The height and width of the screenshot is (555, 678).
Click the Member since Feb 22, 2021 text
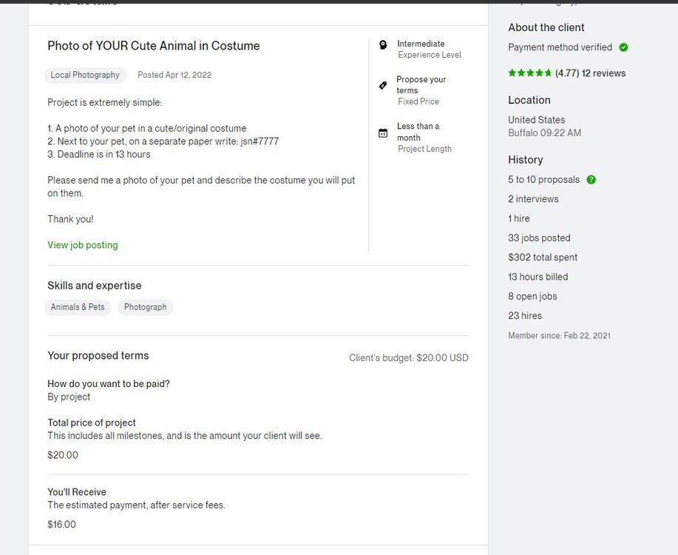tap(559, 335)
